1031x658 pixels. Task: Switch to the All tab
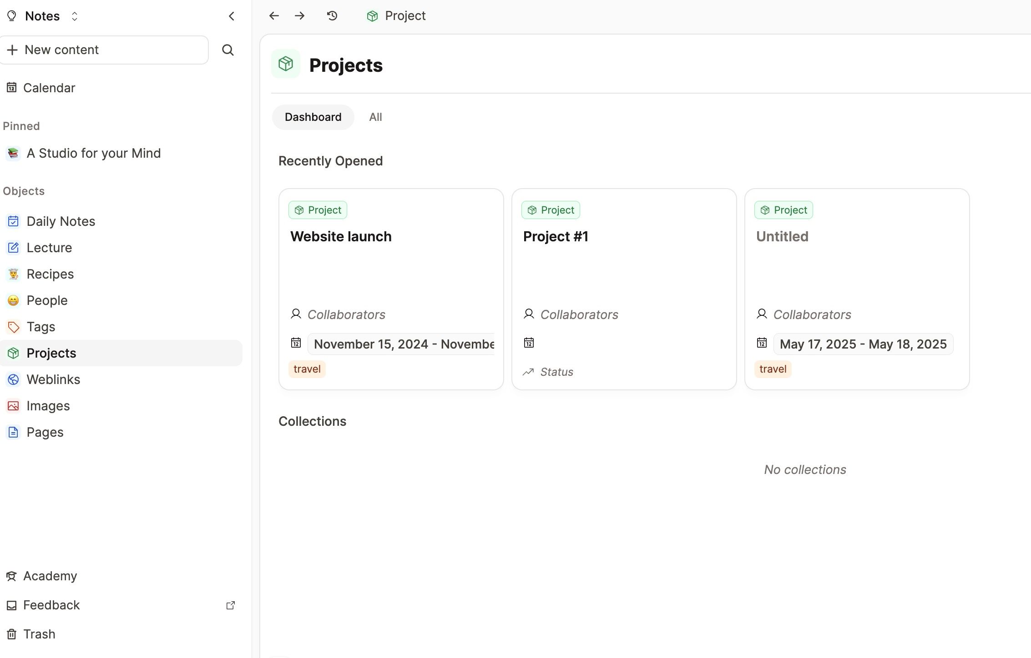375,117
